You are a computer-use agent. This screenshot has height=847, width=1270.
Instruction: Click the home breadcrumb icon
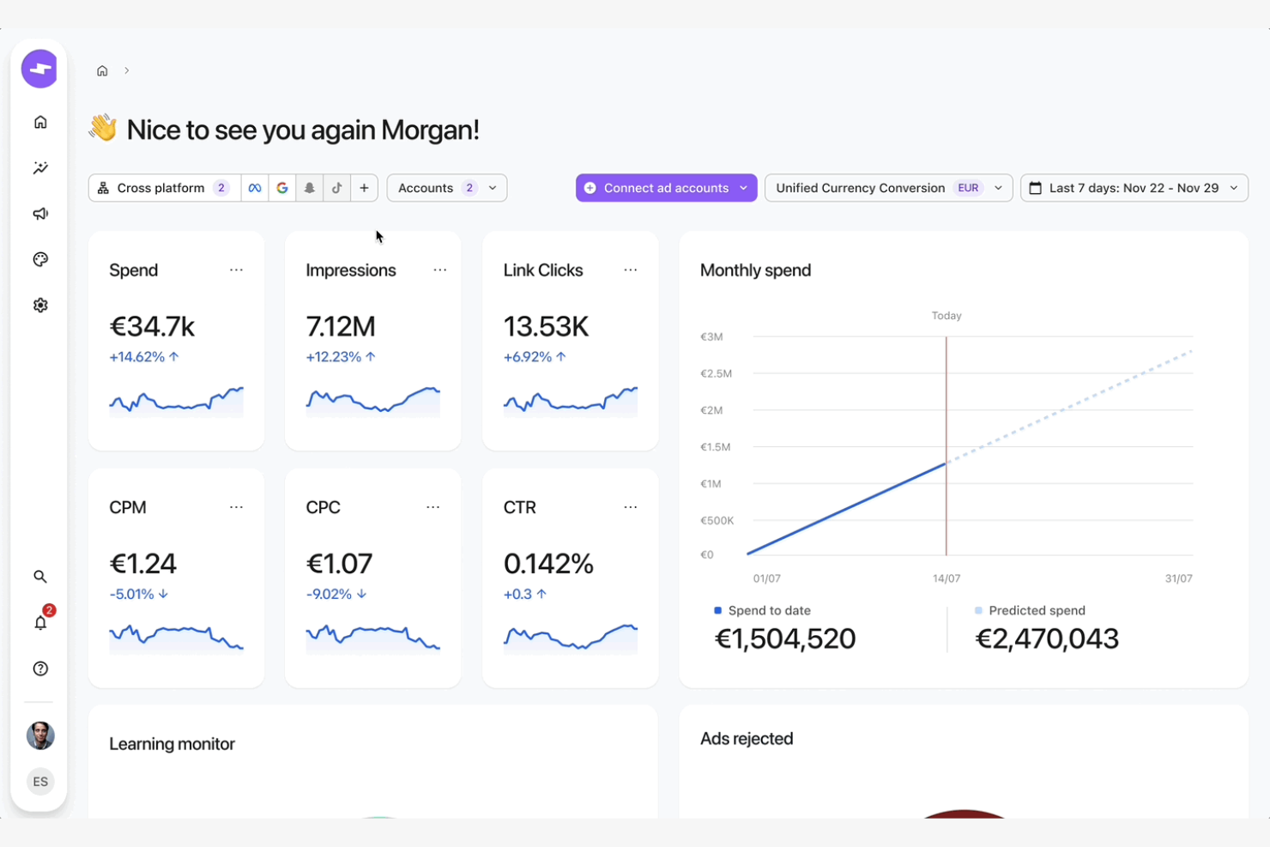pyautogui.click(x=102, y=70)
